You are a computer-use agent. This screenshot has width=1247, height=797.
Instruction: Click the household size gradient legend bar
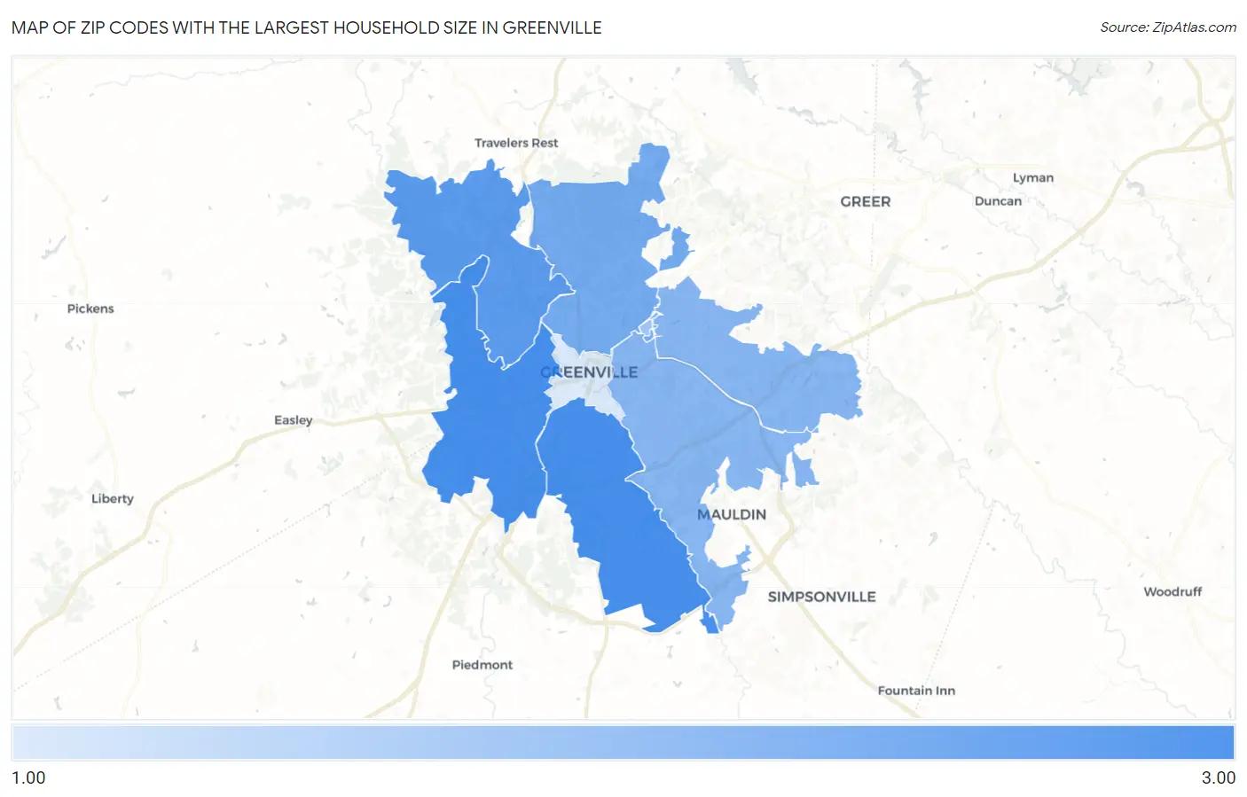[623, 742]
